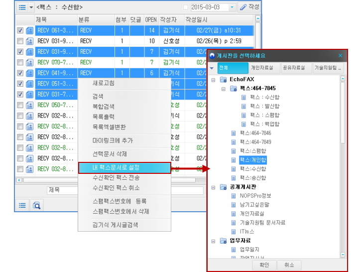Click the document icon of the RECV 041-9... row
The height and width of the screenshot is (272, 362).
tap(29, 73)
